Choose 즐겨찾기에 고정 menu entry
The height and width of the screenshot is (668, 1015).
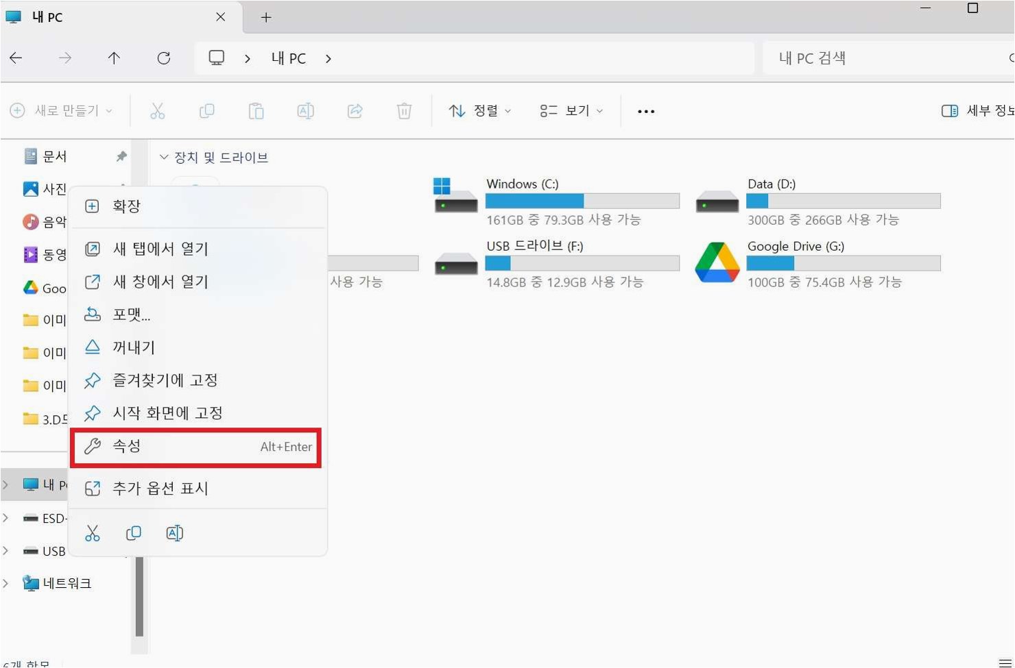tap(198, 380)
